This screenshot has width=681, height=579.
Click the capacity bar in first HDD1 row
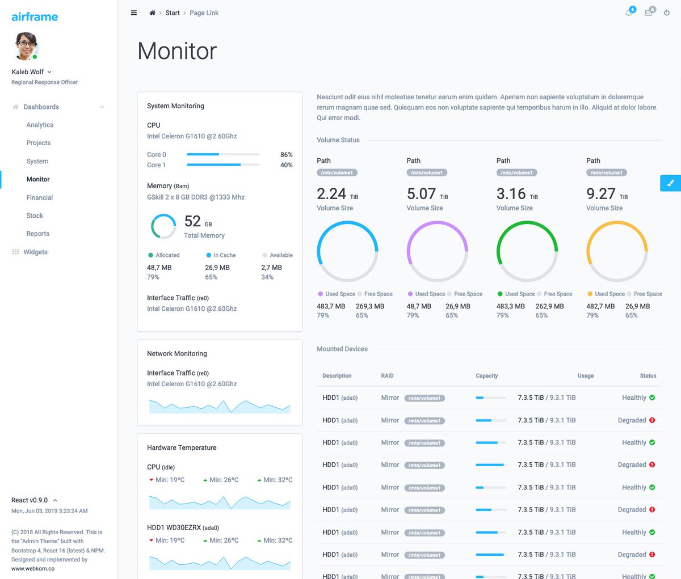491,398
